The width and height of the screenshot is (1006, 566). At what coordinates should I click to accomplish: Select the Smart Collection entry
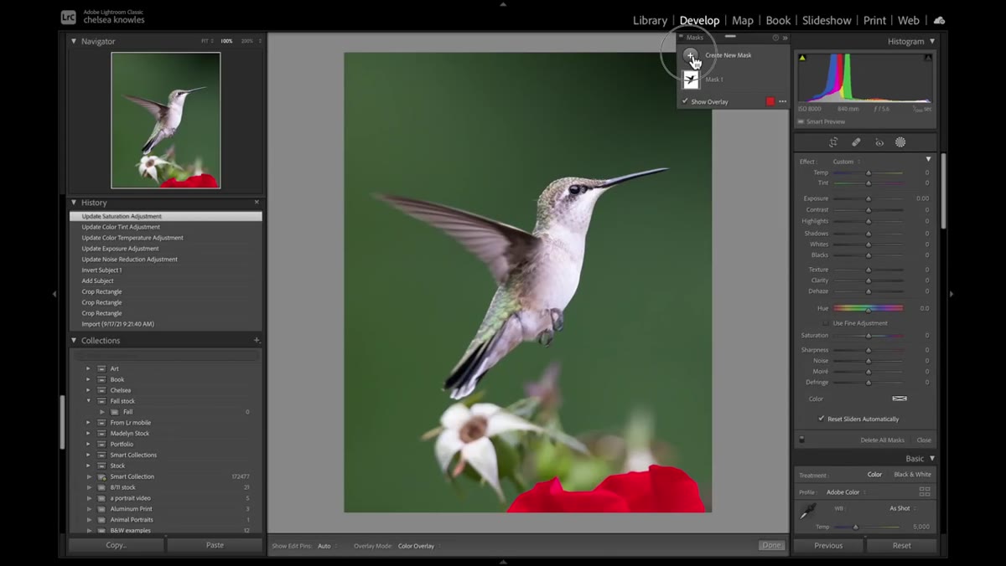point(132,476)
